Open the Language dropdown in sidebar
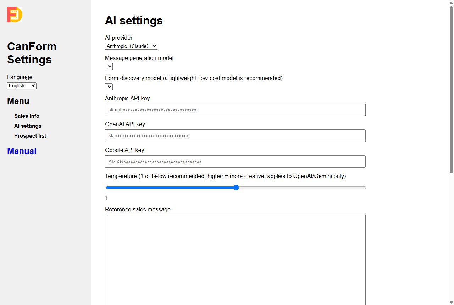 coord(22,85)
